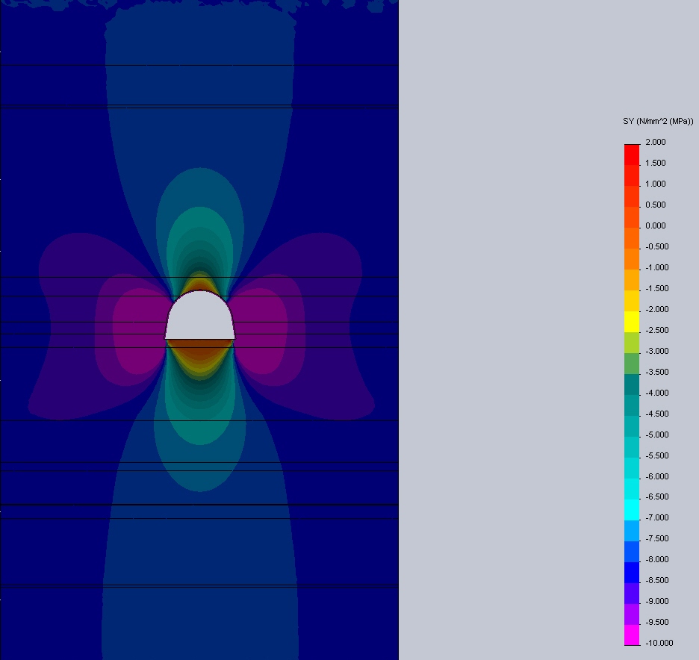Select the 2.000 legend value

656,142
